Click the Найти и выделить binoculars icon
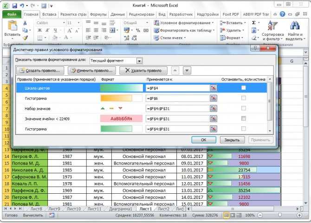The image size is (311, 223). (x=295, y=26)
